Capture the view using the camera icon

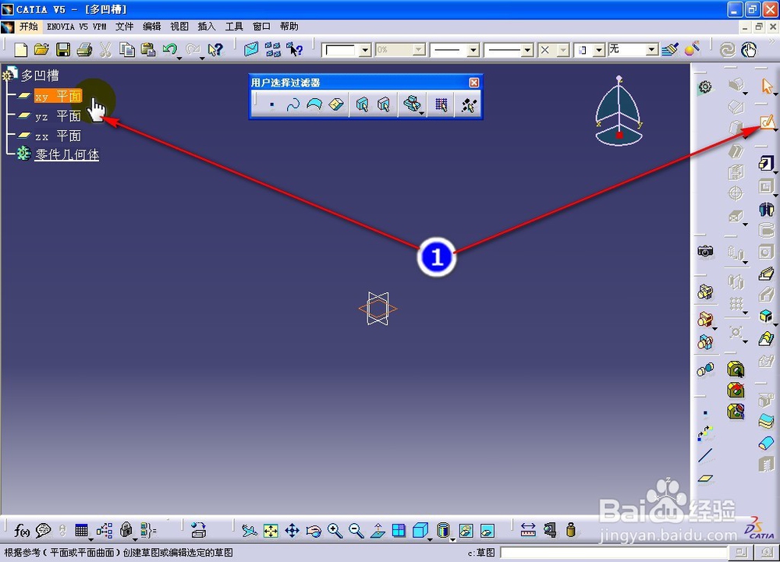pos(705,252)
